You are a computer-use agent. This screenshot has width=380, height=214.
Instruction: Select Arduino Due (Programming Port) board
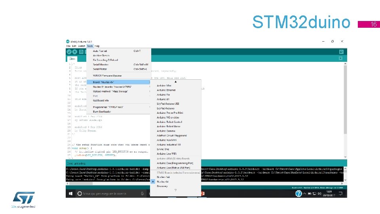(176, 163)
